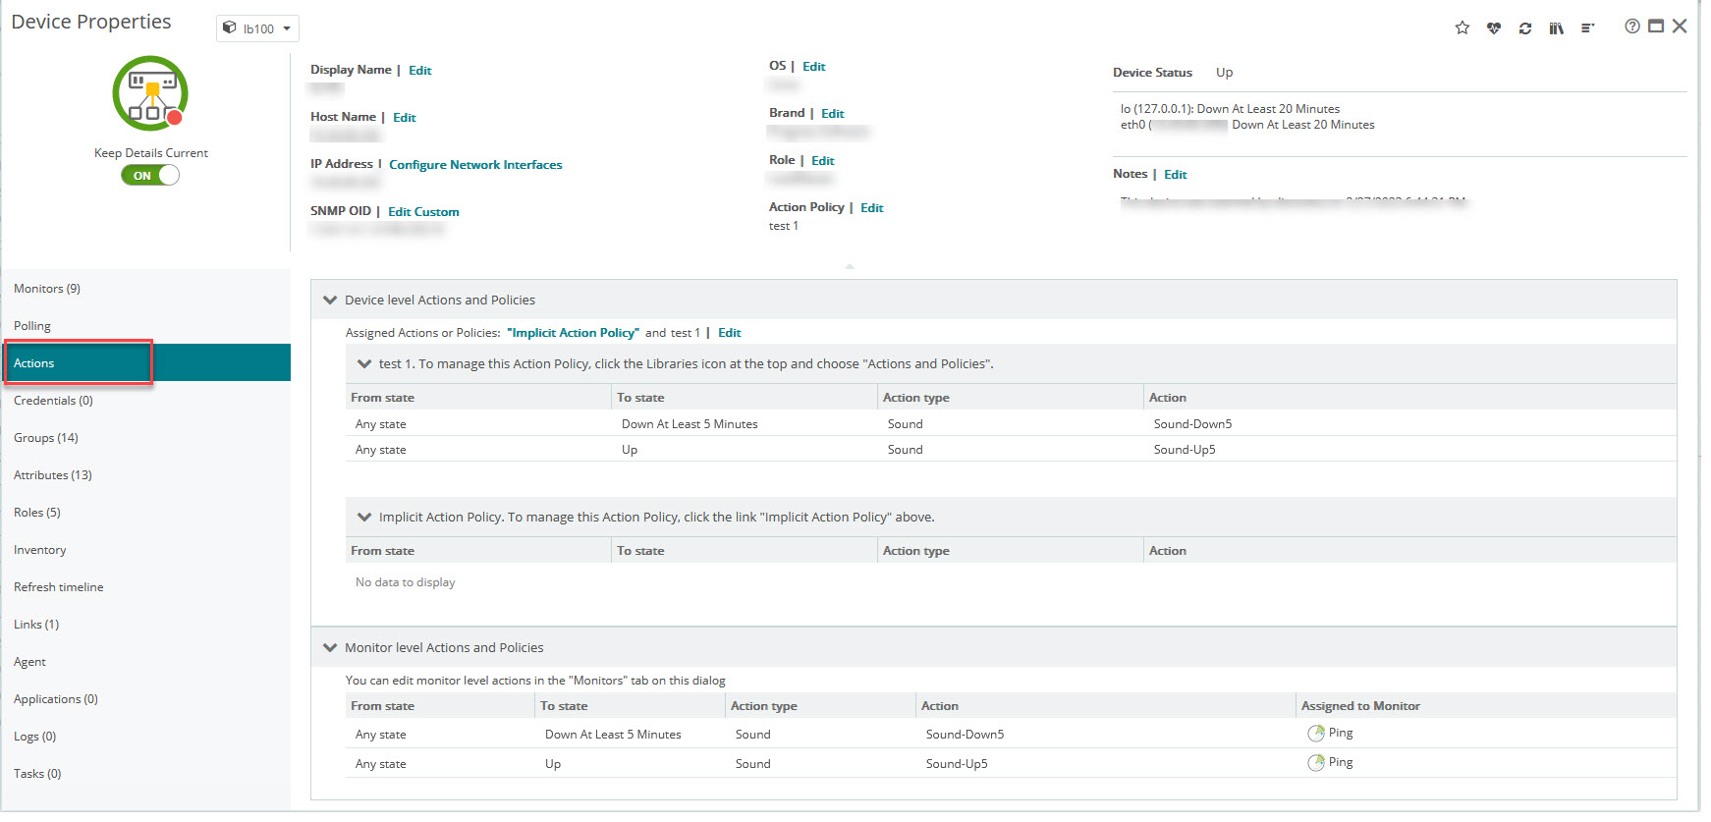Switch to the Polling tab
Screen dimensions: 1711x822
146,326
